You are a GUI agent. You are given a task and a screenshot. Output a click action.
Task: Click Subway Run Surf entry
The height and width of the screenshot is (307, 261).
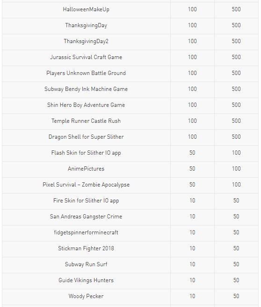(86, 264)
